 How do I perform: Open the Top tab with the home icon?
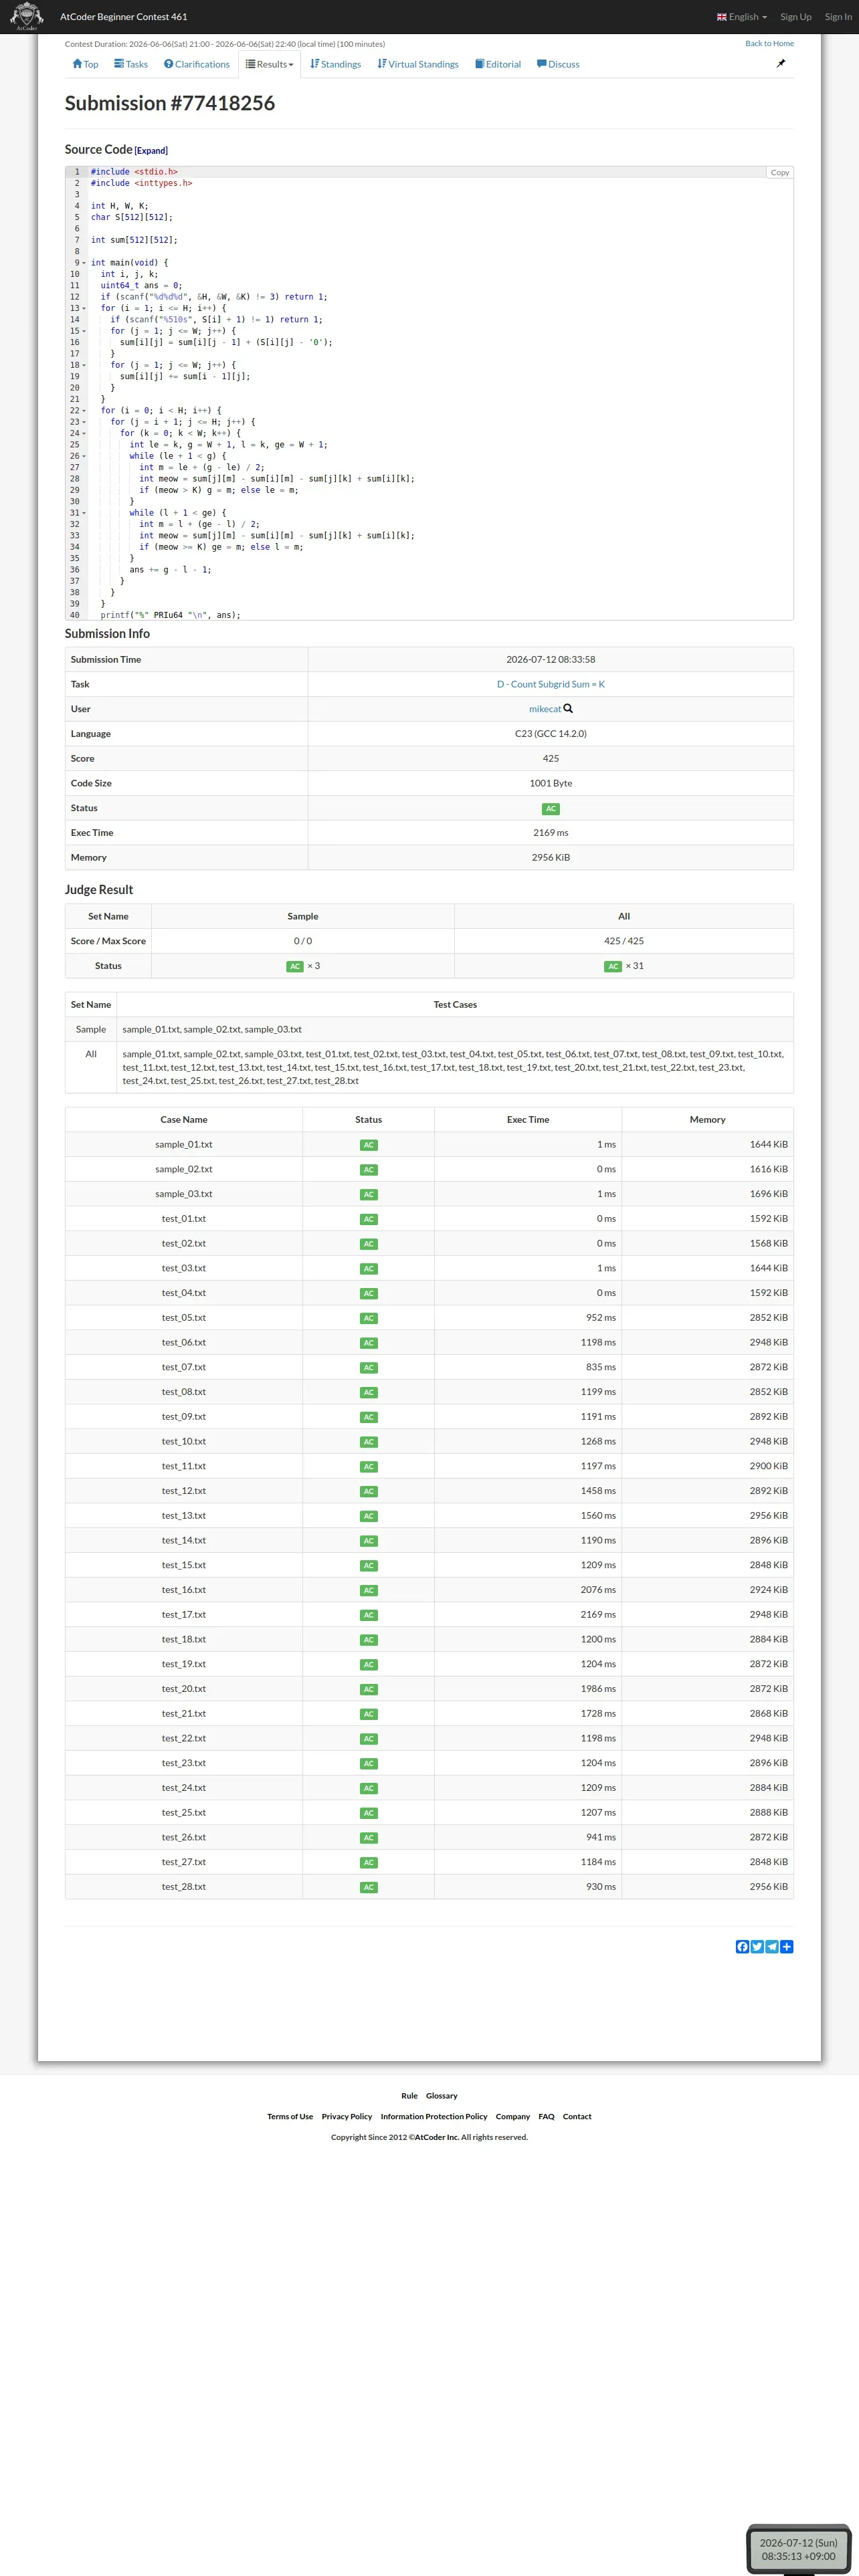(x=85, y=64)
